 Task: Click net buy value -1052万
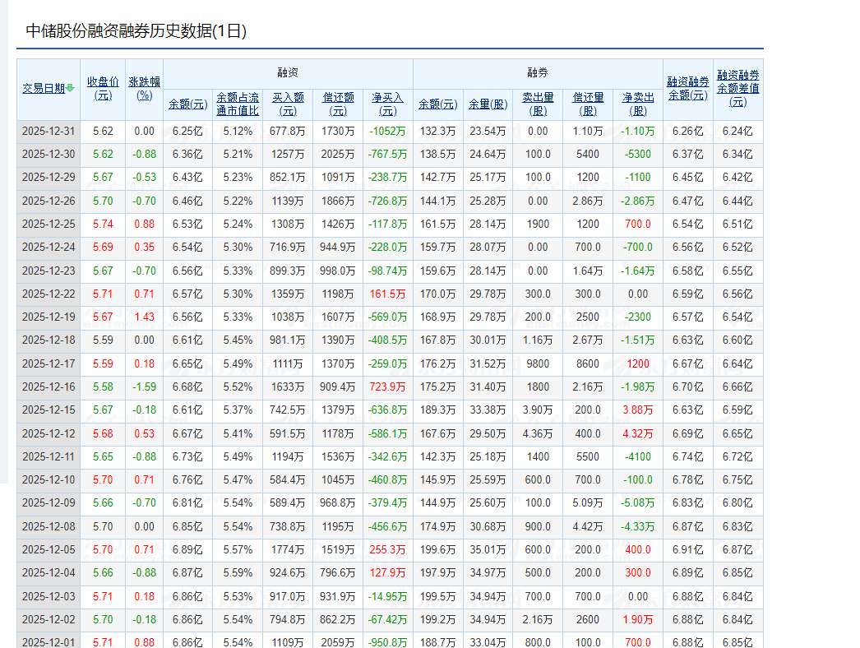pyautogui.click(x=388, y=131)
